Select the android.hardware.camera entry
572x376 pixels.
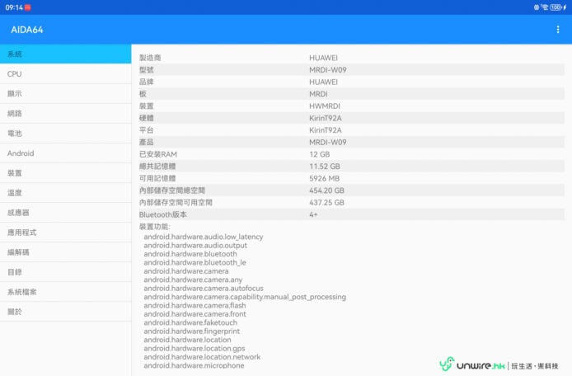coord(186,270)
